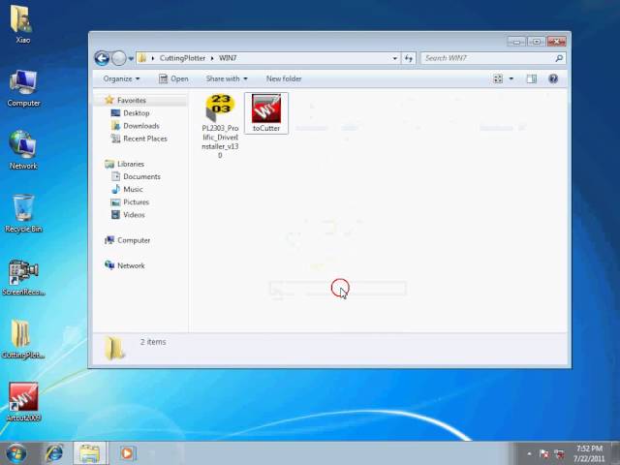
Task: Open the Windows Start menu
Action: (x=16, y=453)
